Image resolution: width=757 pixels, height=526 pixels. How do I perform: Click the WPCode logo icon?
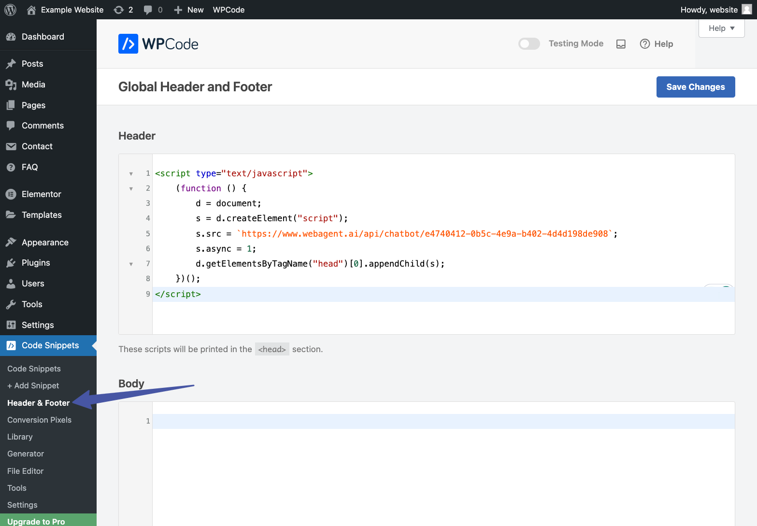click(x=128, y=44)
